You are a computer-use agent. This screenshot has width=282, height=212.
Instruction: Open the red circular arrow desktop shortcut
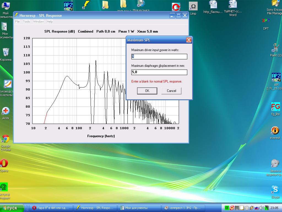176,7
